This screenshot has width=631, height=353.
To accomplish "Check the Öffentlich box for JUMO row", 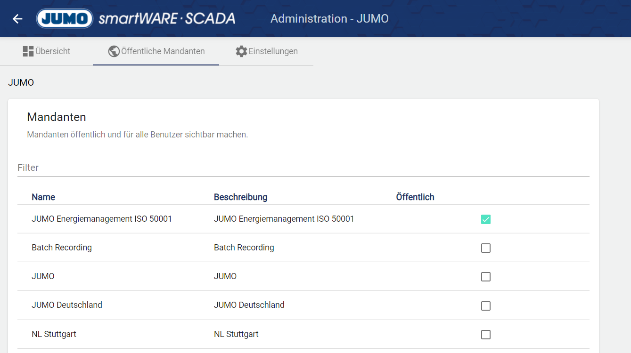I will pos(486,277).
